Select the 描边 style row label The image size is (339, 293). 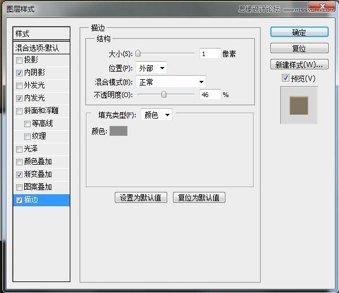[31, 199]
